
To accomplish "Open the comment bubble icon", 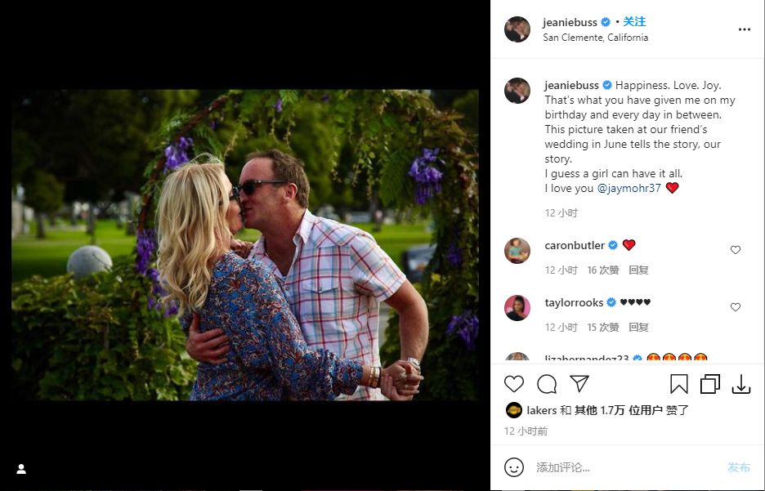I will pos(547,384).
